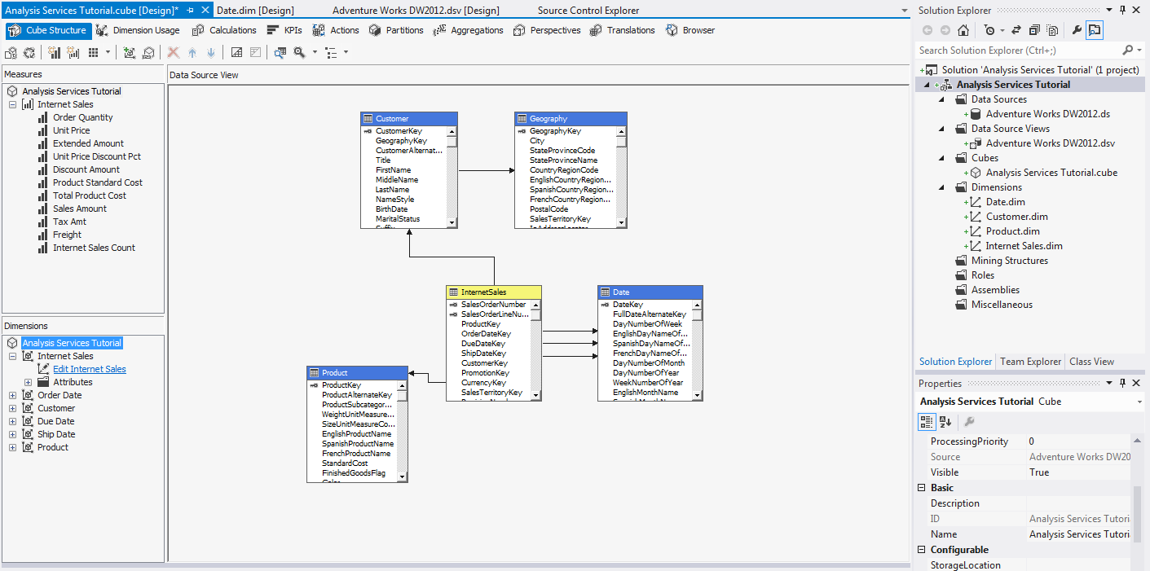
Task: Open the Properties object selector dropdown
Action: point(1139,402)
